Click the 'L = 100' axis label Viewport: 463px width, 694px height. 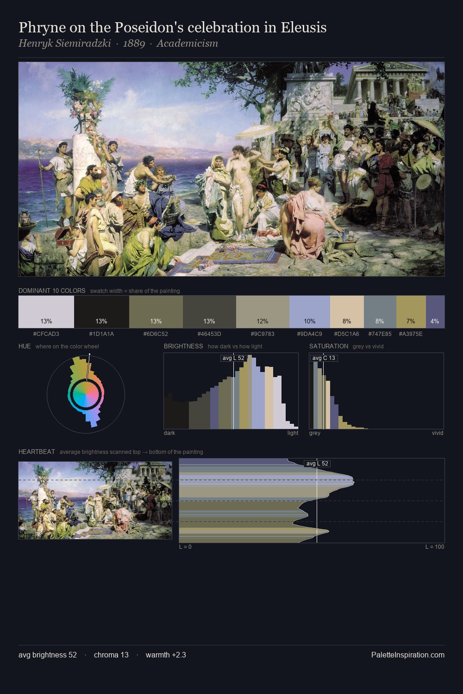435,547
